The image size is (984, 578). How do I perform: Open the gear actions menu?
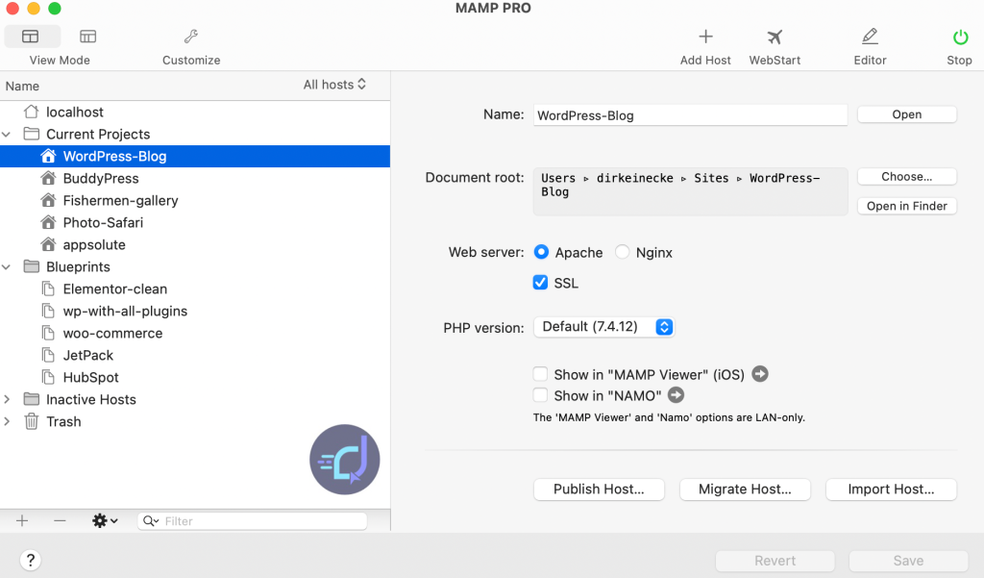click(105, 521)
